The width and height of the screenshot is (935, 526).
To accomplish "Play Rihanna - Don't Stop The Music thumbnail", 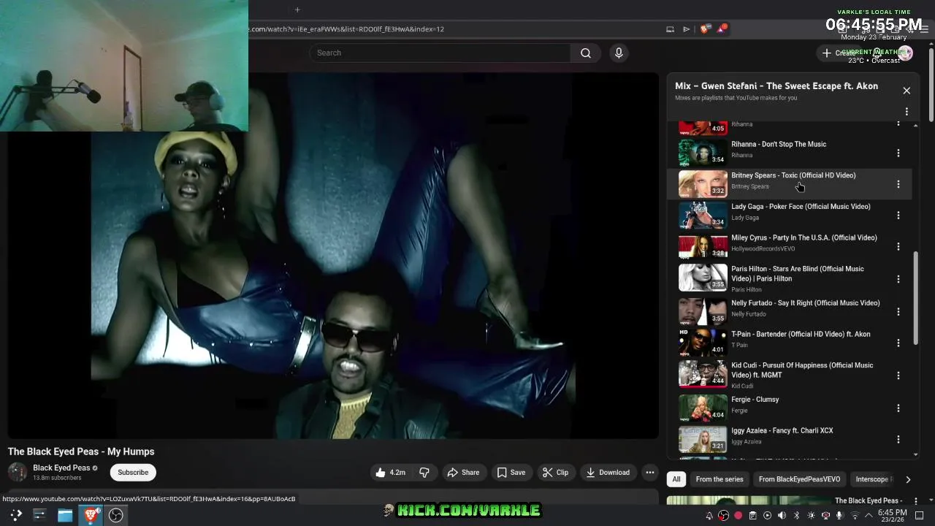I will click(x=703, y=153).
